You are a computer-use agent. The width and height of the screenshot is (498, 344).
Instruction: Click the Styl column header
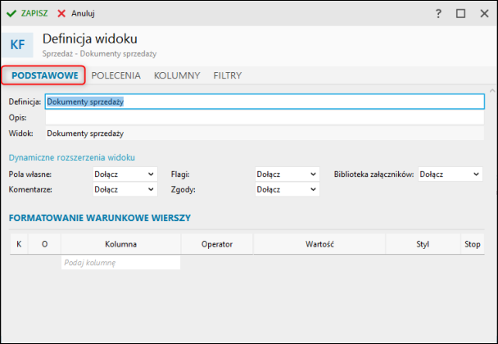click(x=423, y=244)
